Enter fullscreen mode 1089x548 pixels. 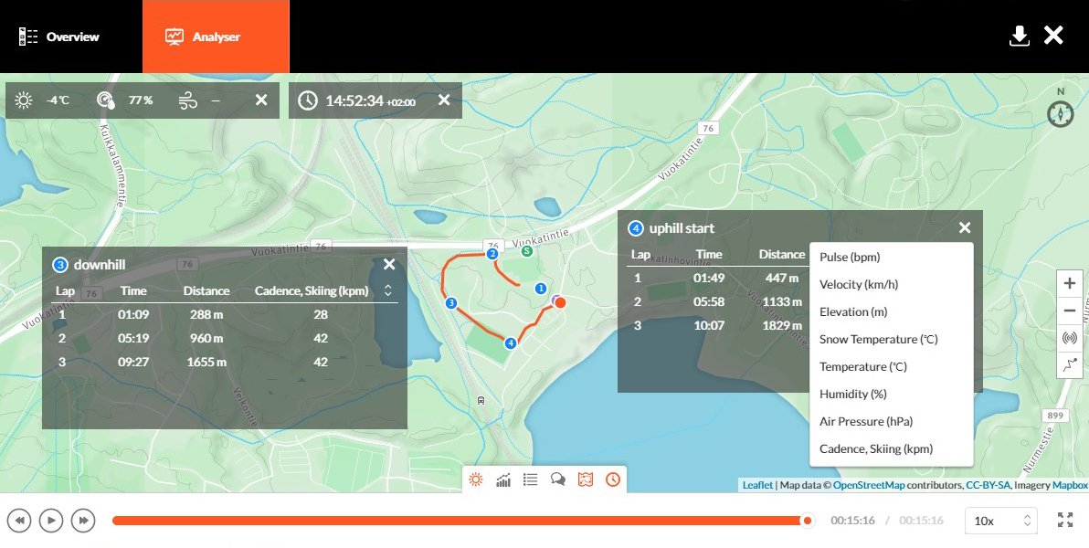1064,520
